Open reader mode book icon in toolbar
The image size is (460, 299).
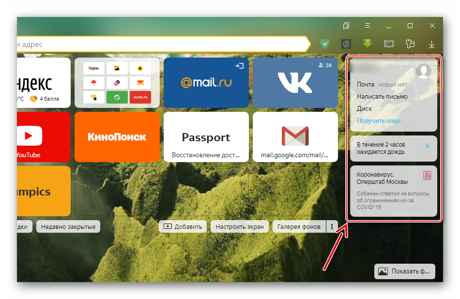pyautogui.click(x=389, y=44)
